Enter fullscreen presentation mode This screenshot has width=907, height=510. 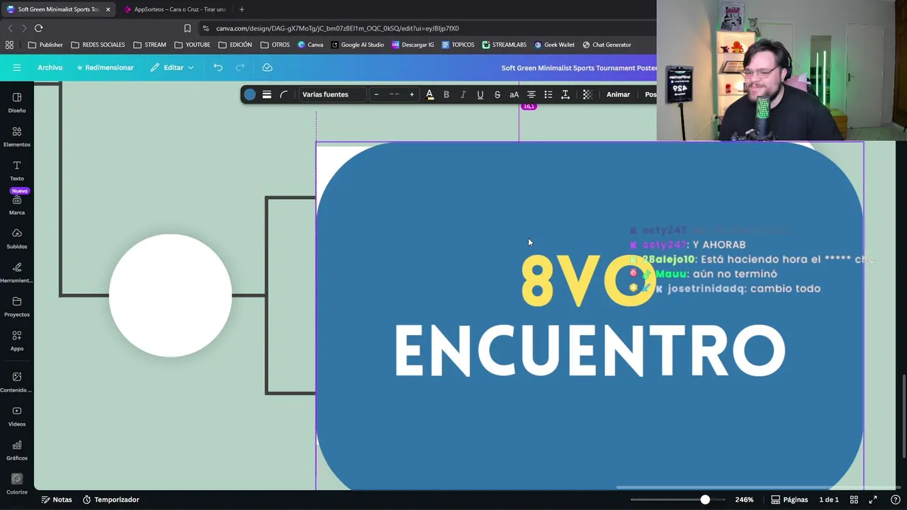point(874,499)
